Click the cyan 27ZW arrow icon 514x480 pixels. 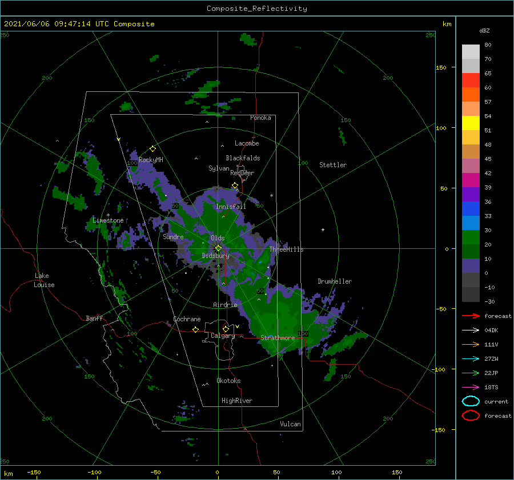pyautogui.click(x=471, y=359)
